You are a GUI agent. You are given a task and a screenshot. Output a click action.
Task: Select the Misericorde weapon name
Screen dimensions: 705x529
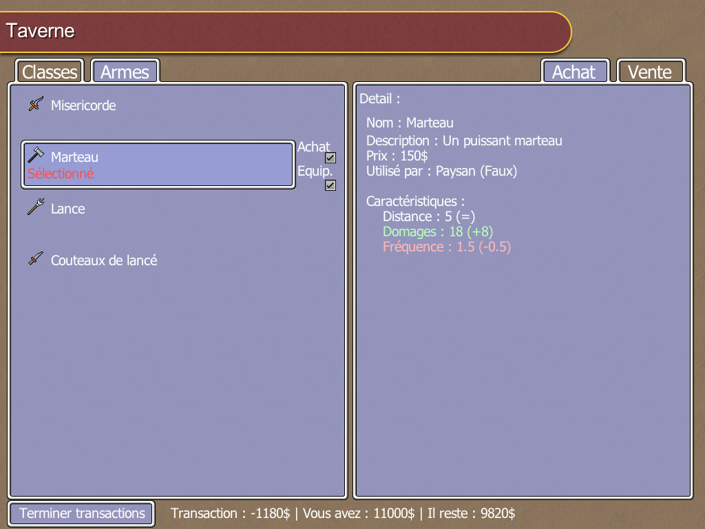(x=83, y=105)
